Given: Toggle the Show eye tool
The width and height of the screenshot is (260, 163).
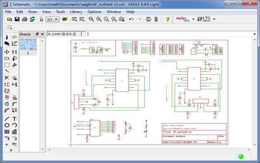Looking at the screenshot, I should (x=14, y=37).
